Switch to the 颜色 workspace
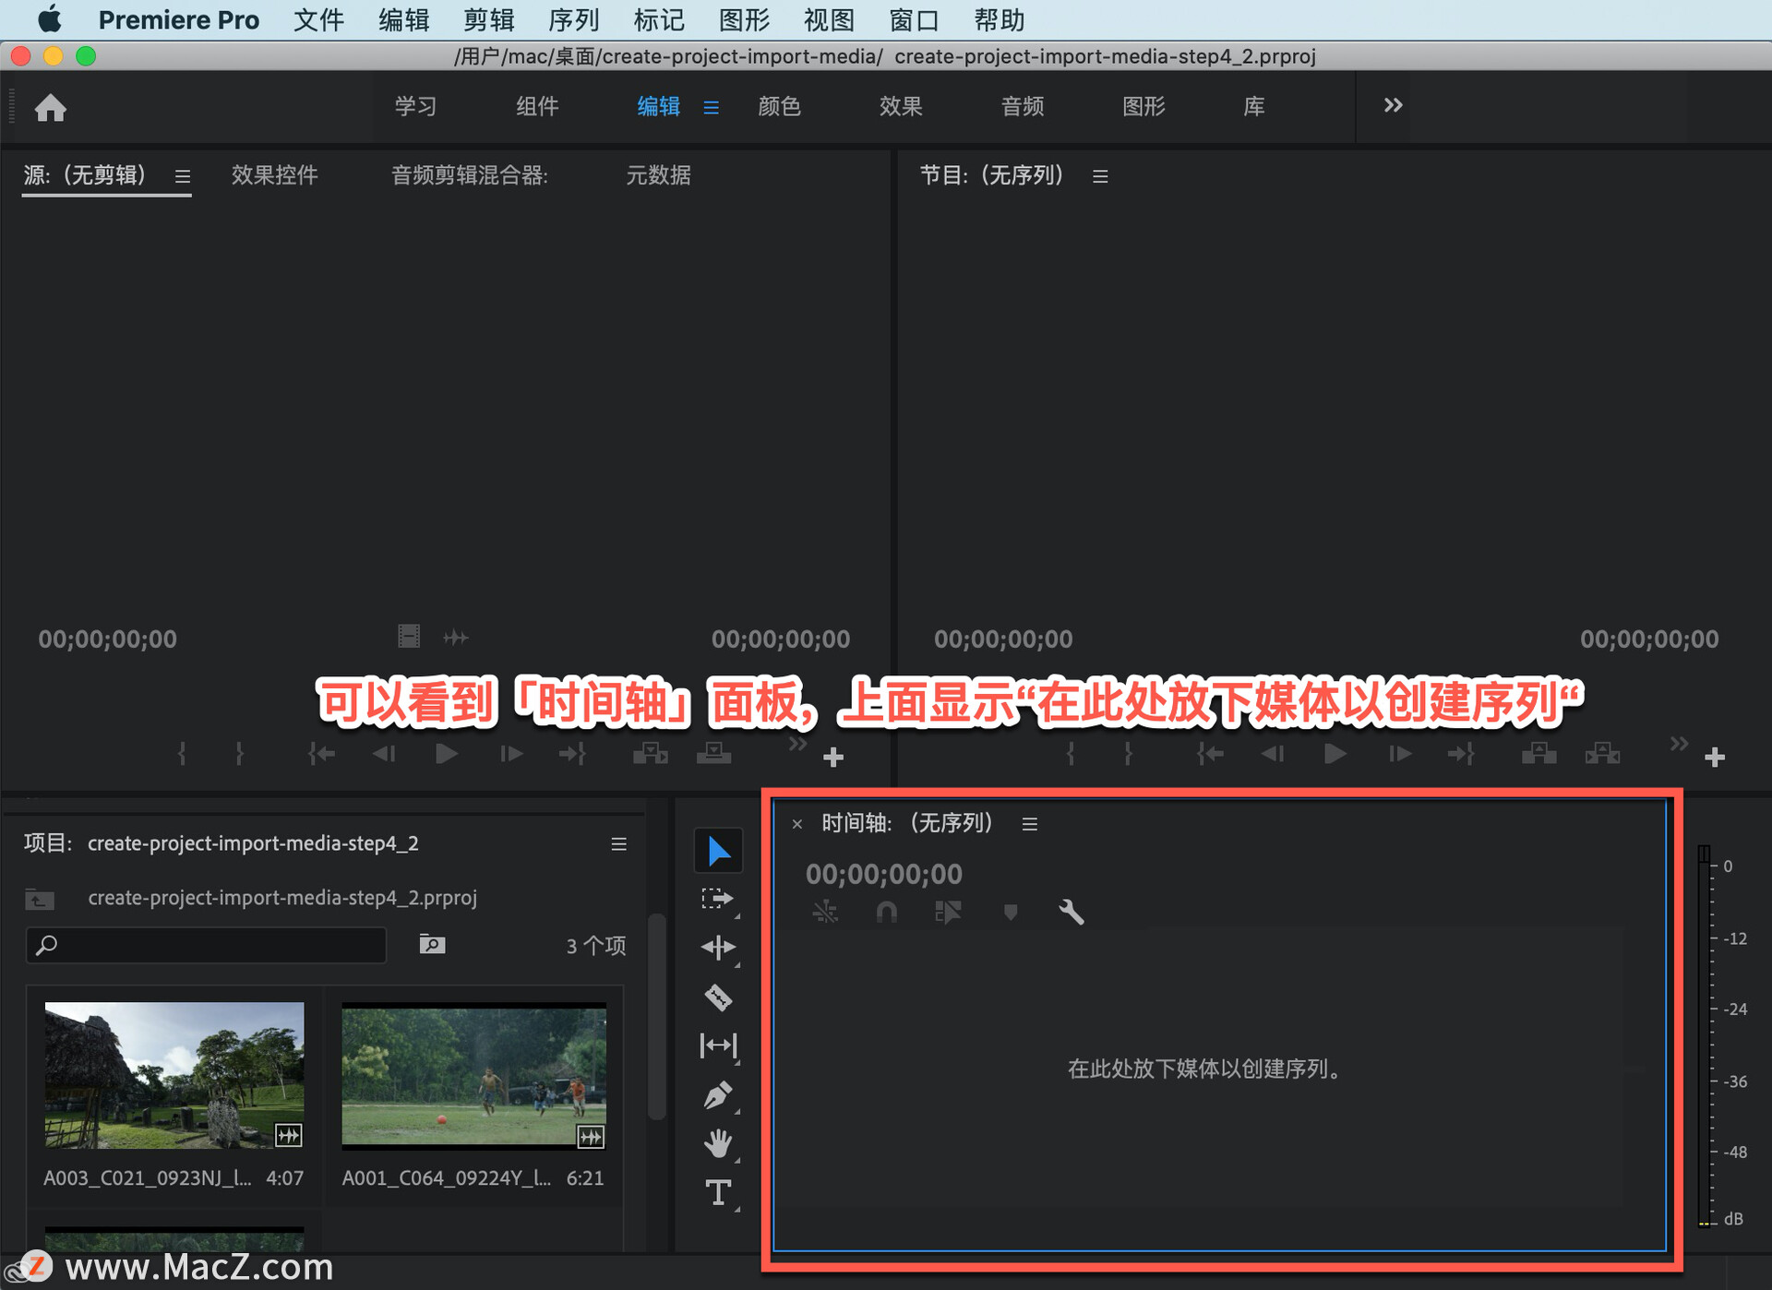The width and height of the screenshot is (1772, 1290). click(779, 106)
